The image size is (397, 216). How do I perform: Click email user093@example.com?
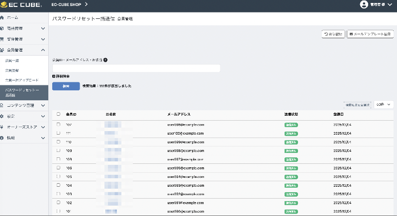point(186,185)
